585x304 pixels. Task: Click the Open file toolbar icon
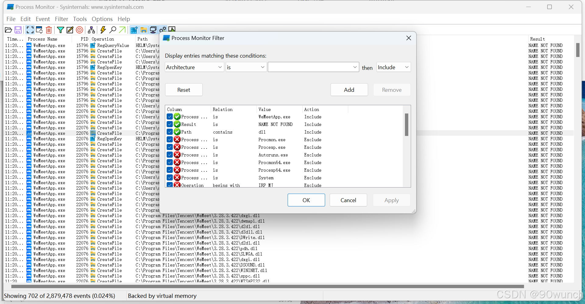click(9, 30)
